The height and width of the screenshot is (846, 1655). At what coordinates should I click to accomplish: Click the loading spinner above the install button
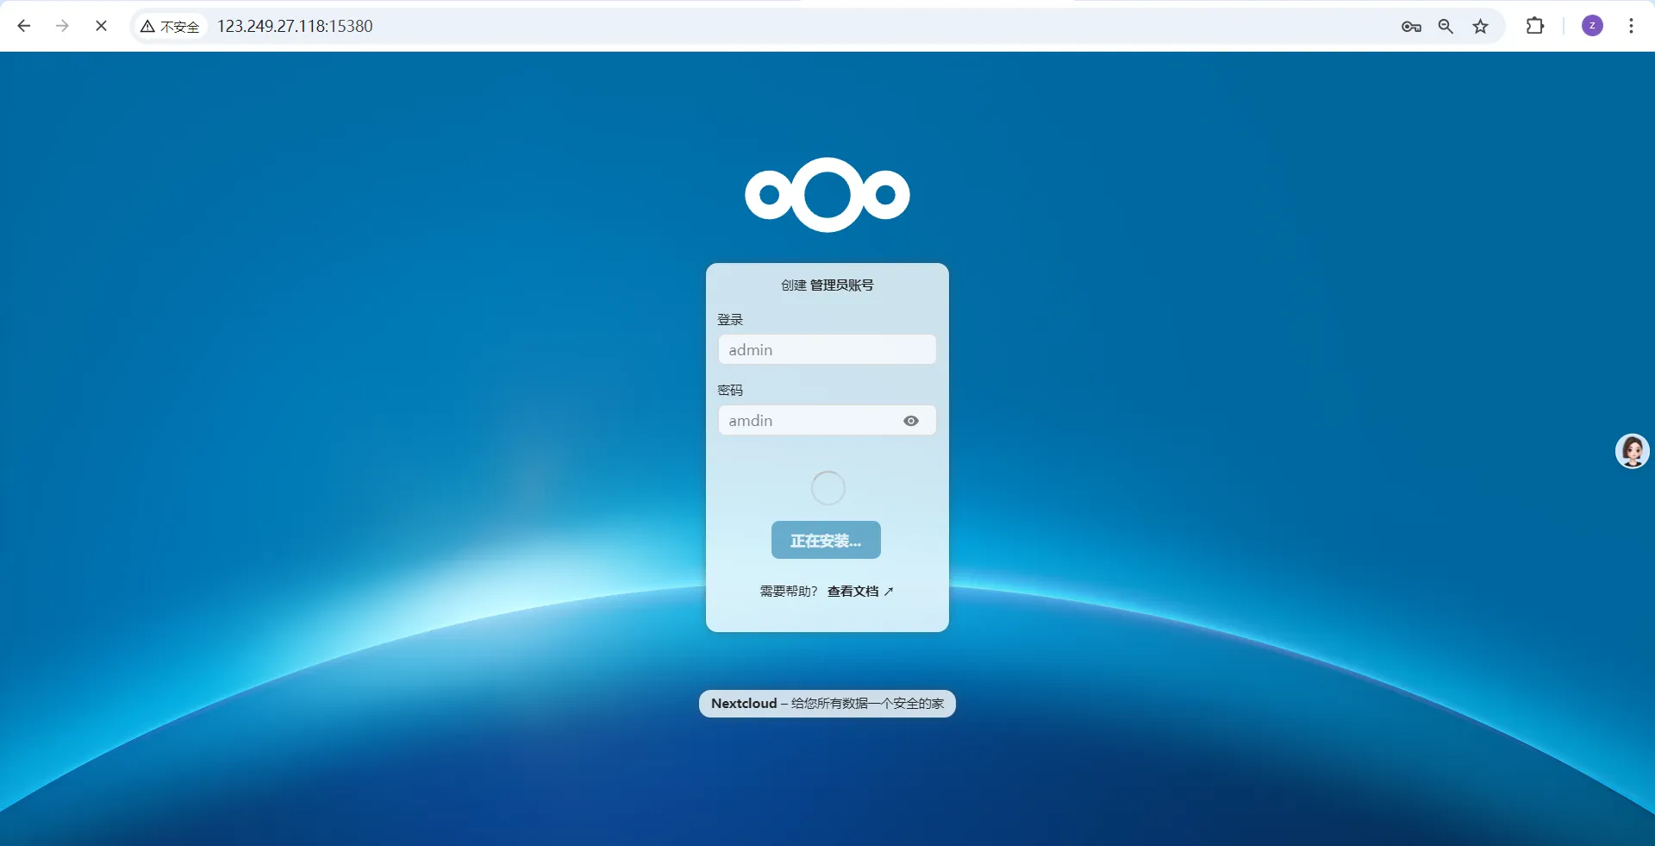[x=828, y=488]
